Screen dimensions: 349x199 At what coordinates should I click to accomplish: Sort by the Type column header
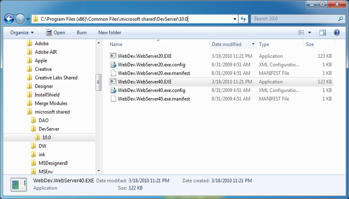[x=264, y=44]
